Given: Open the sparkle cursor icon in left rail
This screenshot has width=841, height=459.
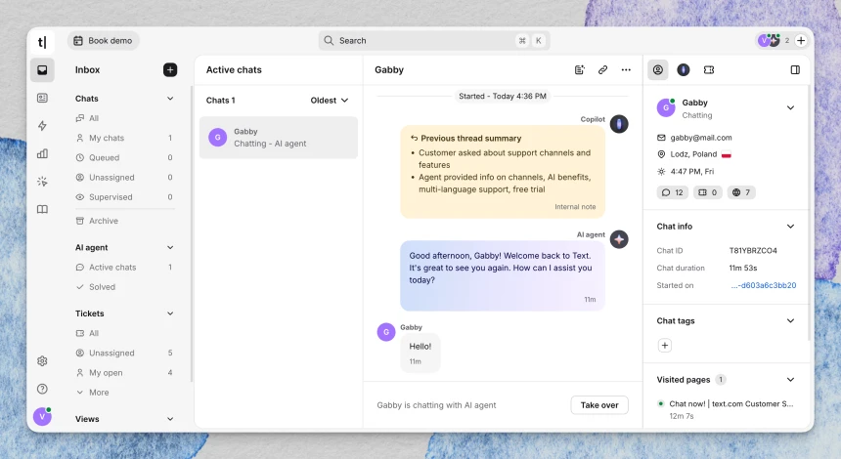Looking at the screenshot, I should [x=42, y=182].
